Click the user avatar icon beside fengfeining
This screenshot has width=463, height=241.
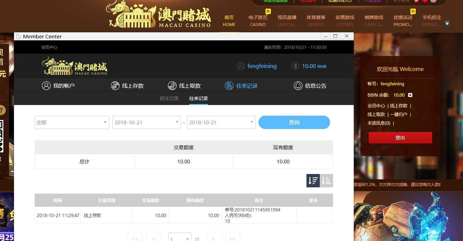pyautogui.click(x=241, y=66)
